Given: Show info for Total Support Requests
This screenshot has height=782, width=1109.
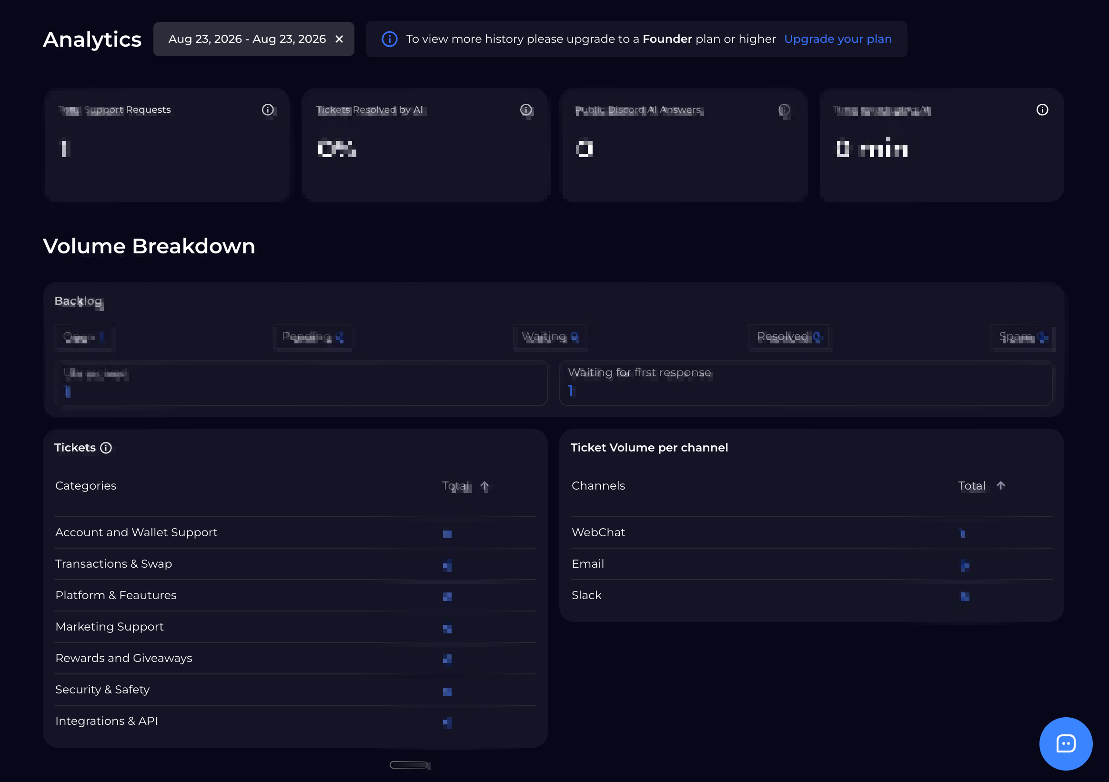Looking at the screenshot, I should [x=268, y=110].
